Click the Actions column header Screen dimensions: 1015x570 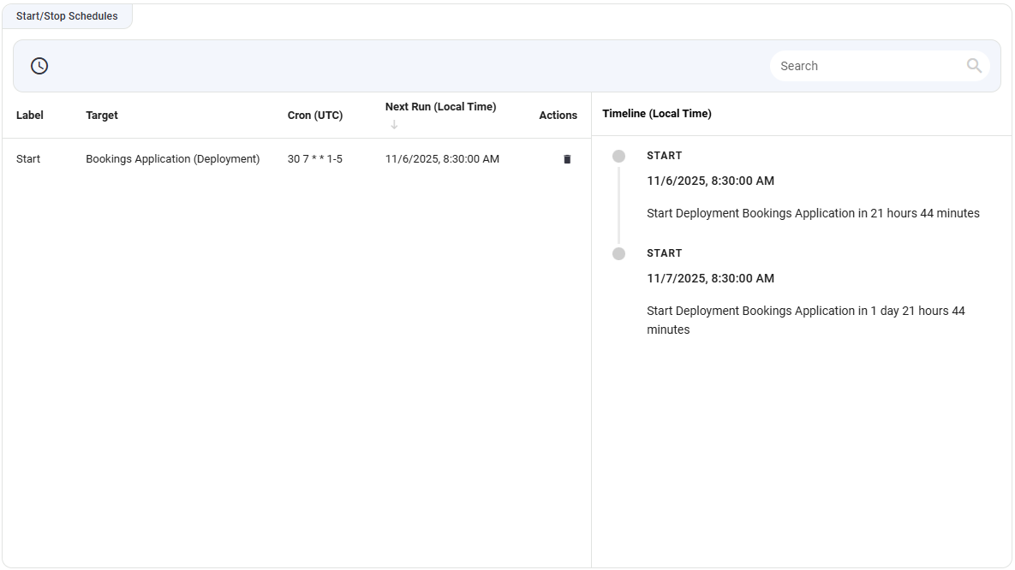click(x=558, y=115)
